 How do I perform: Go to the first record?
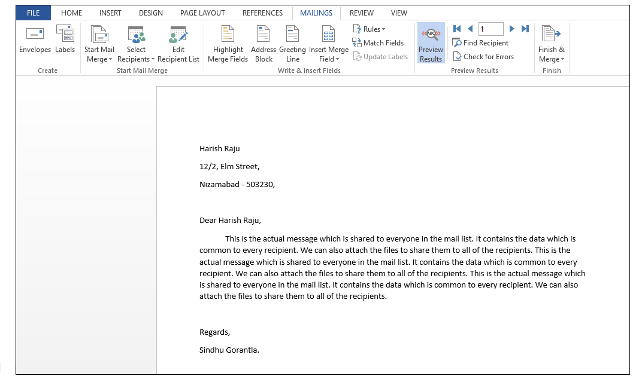point(457,29)
